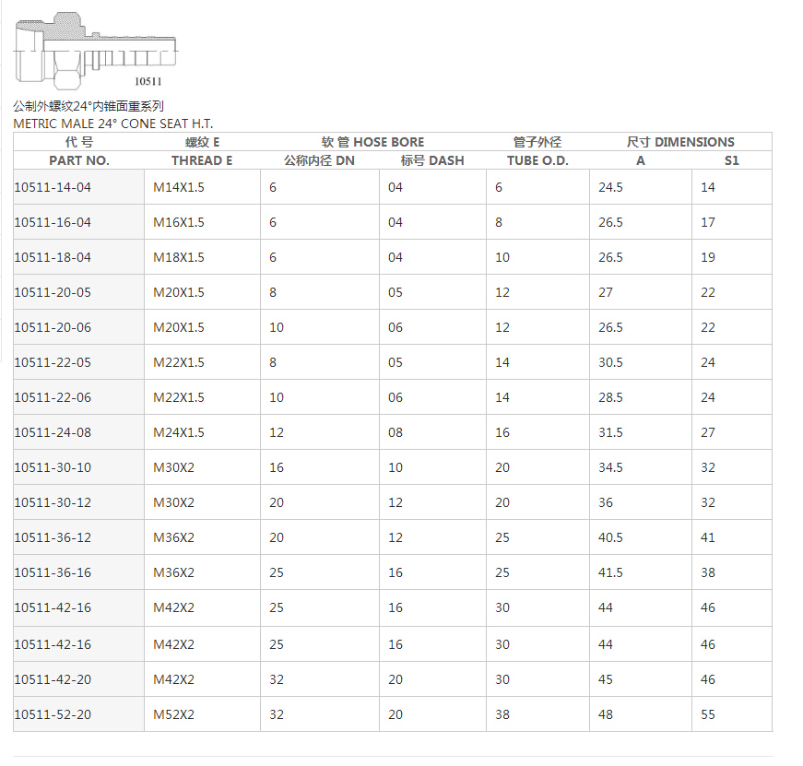Select part number 10511-16-04

[x=53, y=222]
